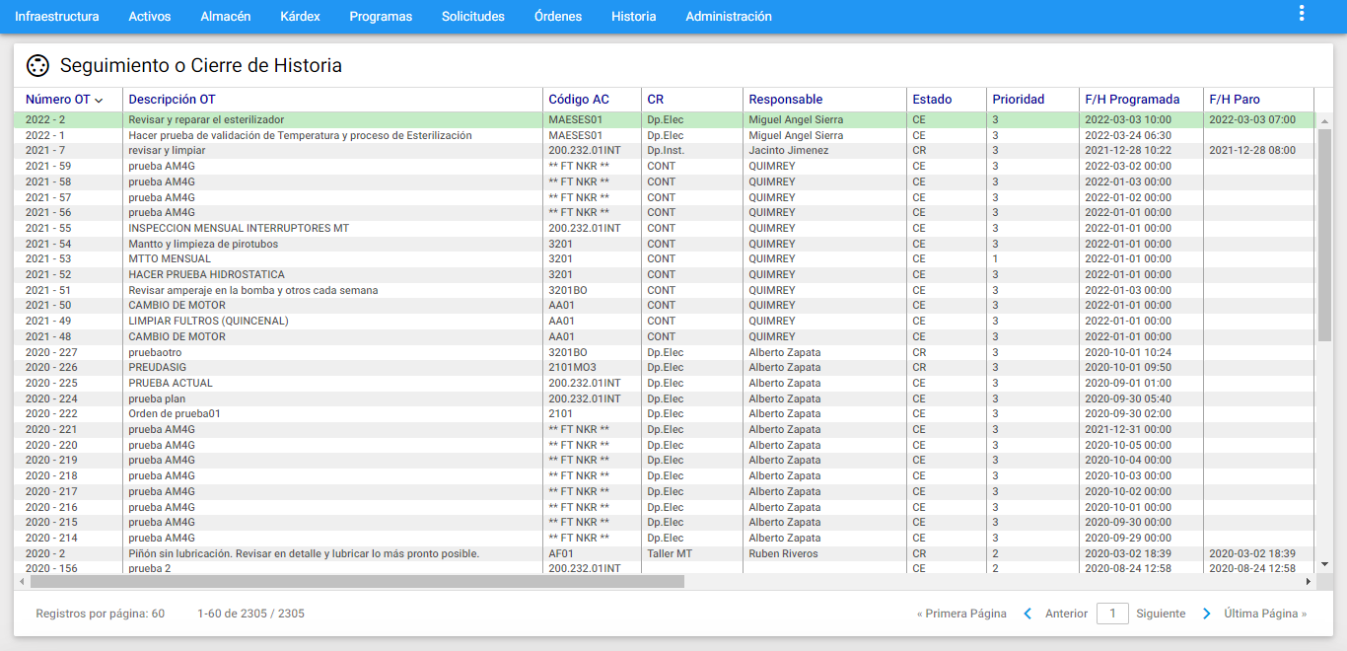Click the Siguiente page link
This screenshot has width=1347, height=651.
tap(1161, 614)
